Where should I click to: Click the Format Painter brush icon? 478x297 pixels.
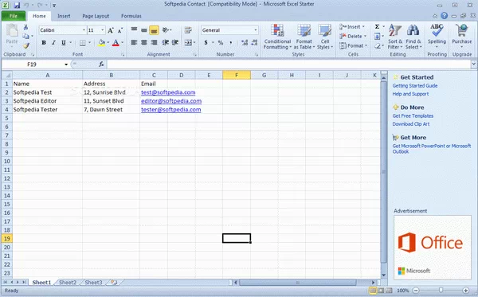[26, 45]
